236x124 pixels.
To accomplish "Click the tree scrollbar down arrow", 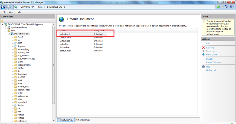I will click(x=54, y=121).
